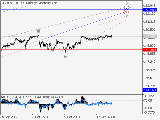
Task: Click the 146.425 price axis value
Action: point(149,70)
